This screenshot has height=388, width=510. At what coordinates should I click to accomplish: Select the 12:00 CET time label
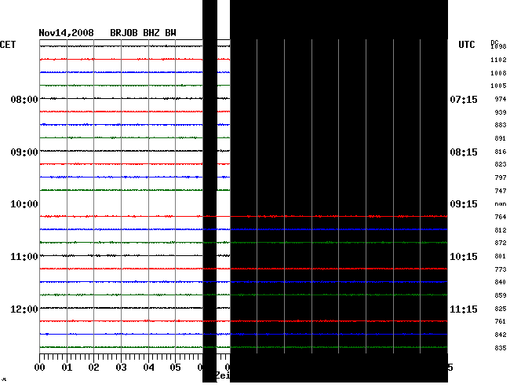[24, 309]
